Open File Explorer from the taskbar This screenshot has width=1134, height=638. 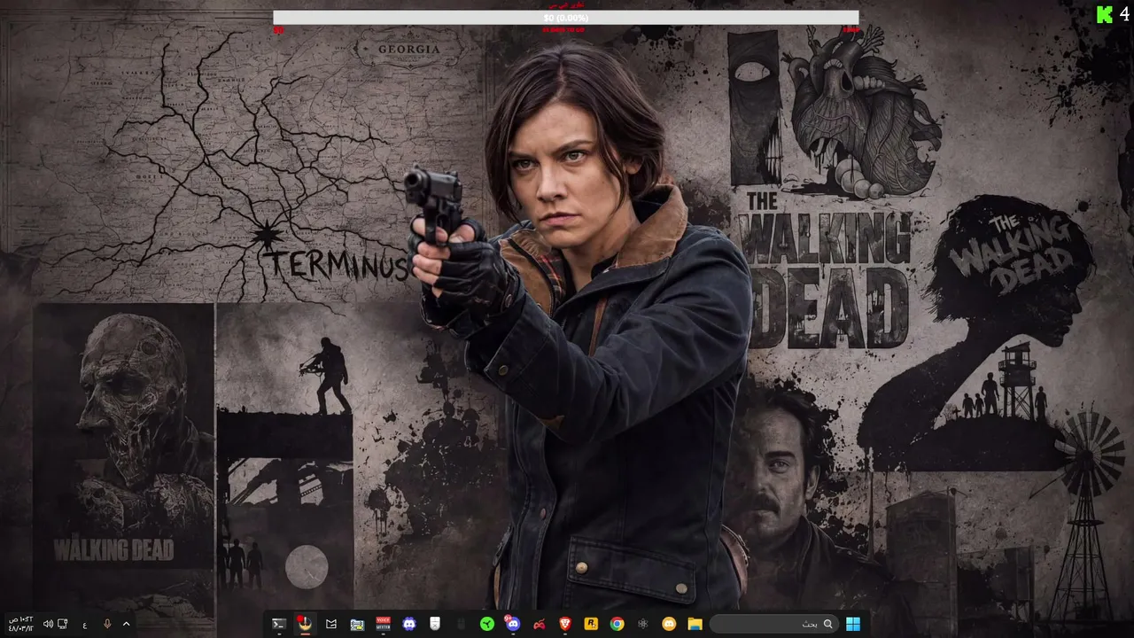point(695,624)
